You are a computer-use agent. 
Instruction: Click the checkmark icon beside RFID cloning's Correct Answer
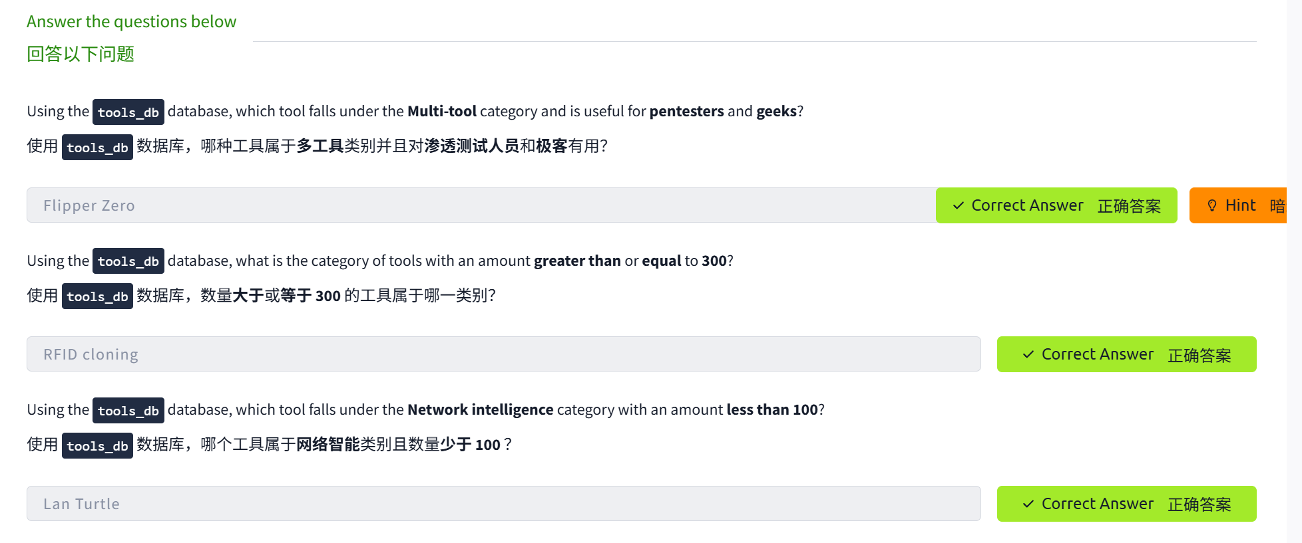[x=1028, y=354]
